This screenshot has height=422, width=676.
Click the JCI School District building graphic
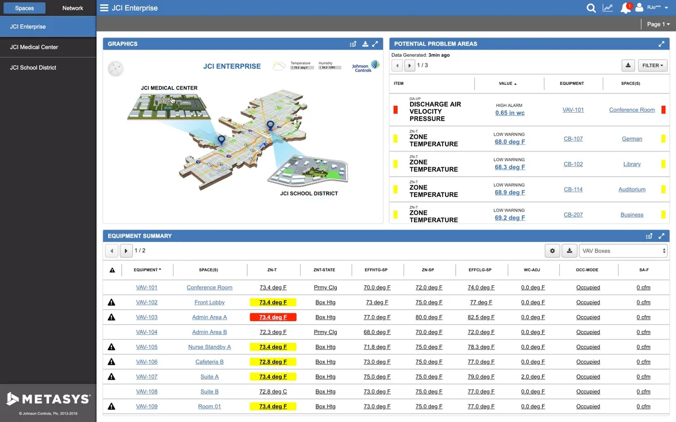click(308, 170)
